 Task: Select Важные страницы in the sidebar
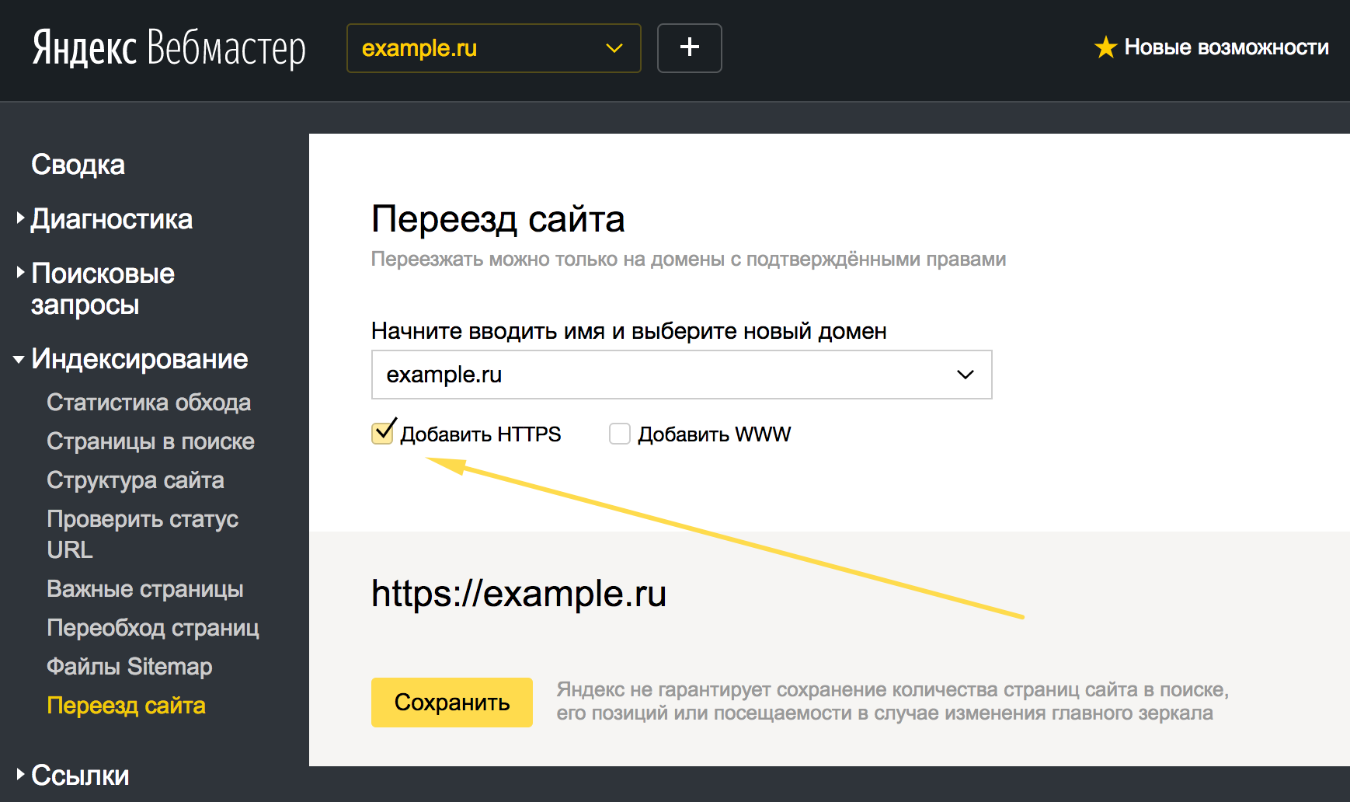click(145, 588)
